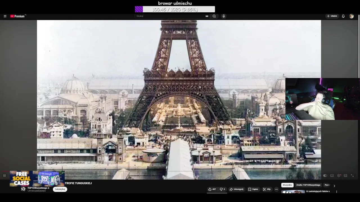360x202 pixels.
Task: Open more actions ellipsis menu
Action: pyautogui.click(x=276, y=189)
